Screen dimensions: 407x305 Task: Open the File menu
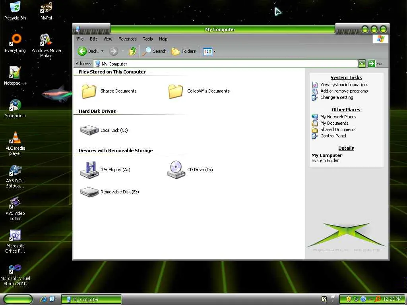coord(80,39)
